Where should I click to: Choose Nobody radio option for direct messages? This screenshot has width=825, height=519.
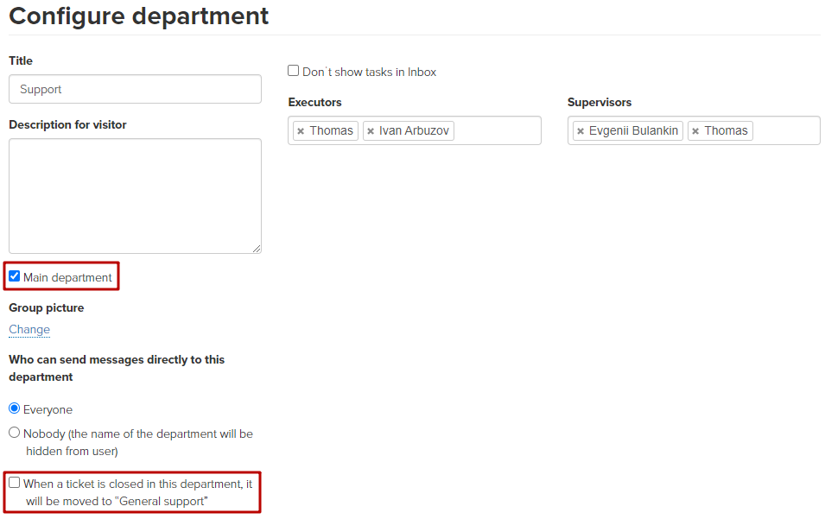14,433
